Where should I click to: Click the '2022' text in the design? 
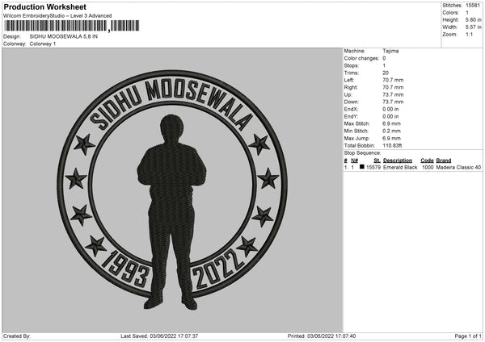coord(217,269)
